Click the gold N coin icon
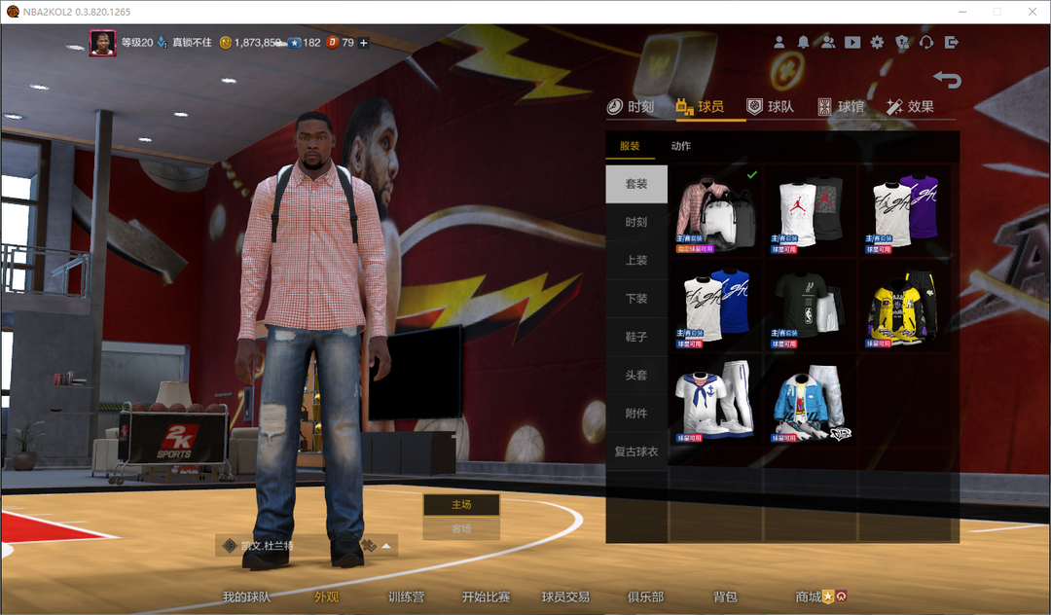 coord(226,42)
